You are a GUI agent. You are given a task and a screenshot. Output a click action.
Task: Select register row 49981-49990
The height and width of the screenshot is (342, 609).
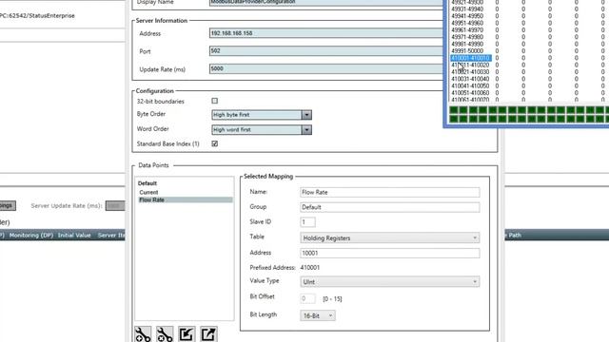(x=467, y=45)
